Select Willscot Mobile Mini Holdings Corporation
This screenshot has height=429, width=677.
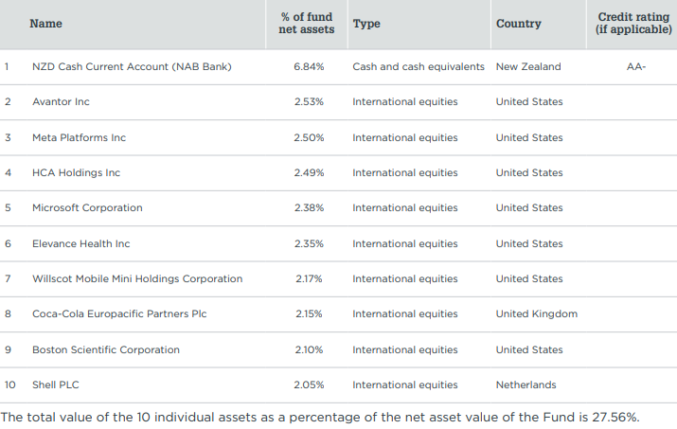tap(137, 278)
